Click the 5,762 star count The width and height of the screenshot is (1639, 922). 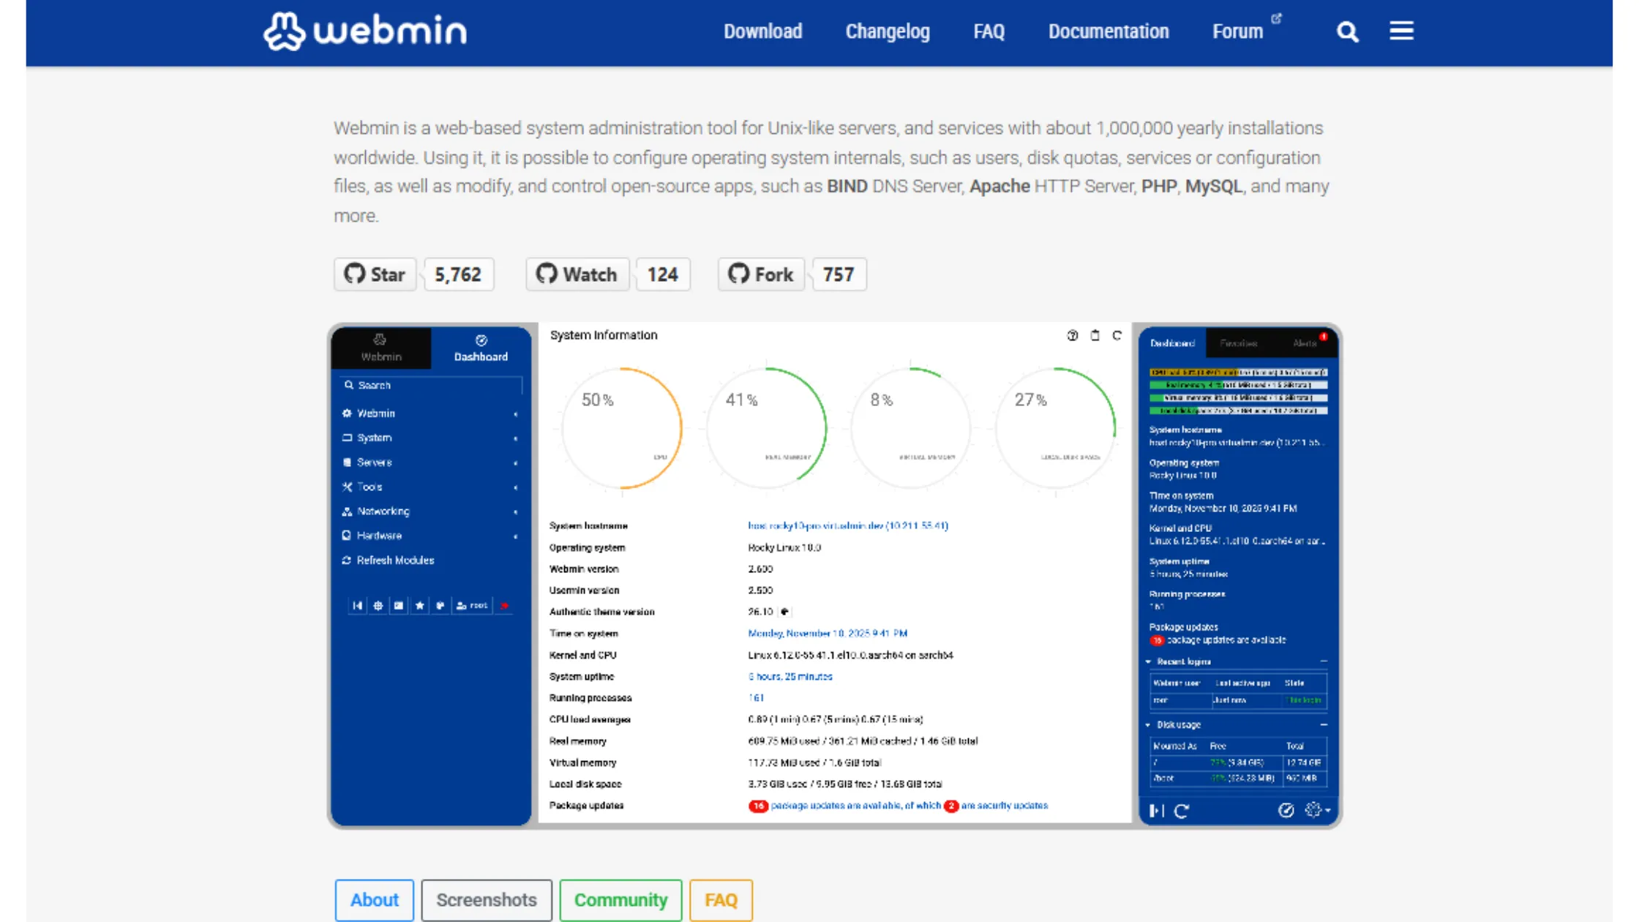(x=458, y=274)
